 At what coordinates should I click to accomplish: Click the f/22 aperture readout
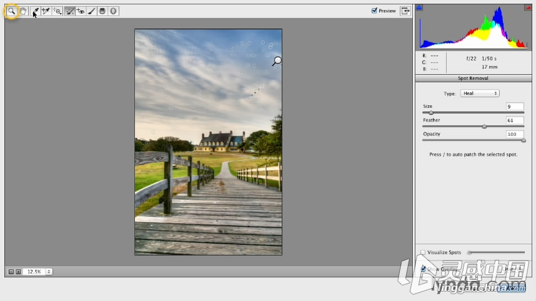point(472,59)
